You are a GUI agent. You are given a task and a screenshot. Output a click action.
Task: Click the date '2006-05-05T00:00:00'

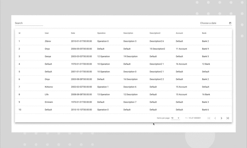(x=81, y=49)
